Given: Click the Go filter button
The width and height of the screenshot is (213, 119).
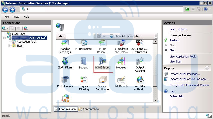Looking at the screenshot, I should click(x=101, y=36).
